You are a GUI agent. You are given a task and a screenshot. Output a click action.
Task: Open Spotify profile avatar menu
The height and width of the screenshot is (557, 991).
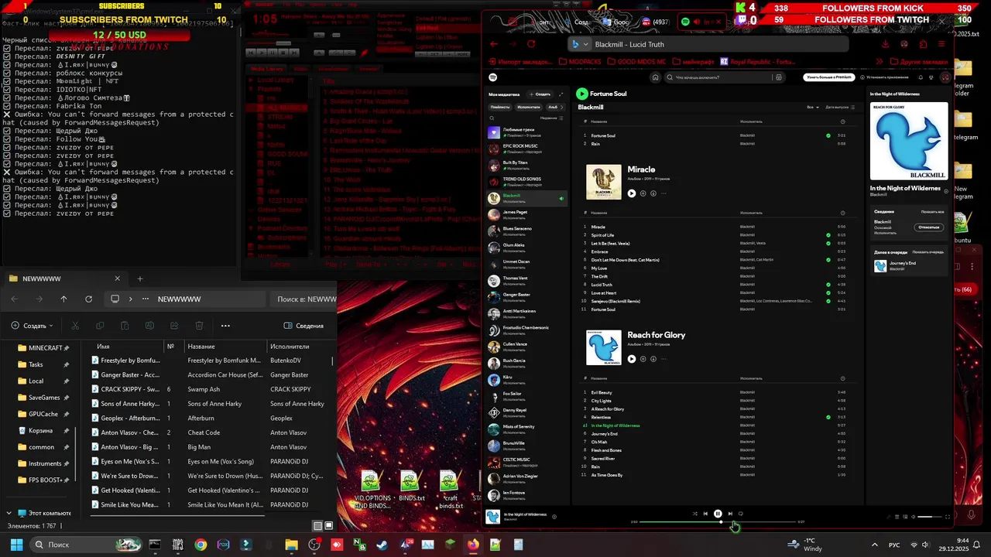[945, 77]
